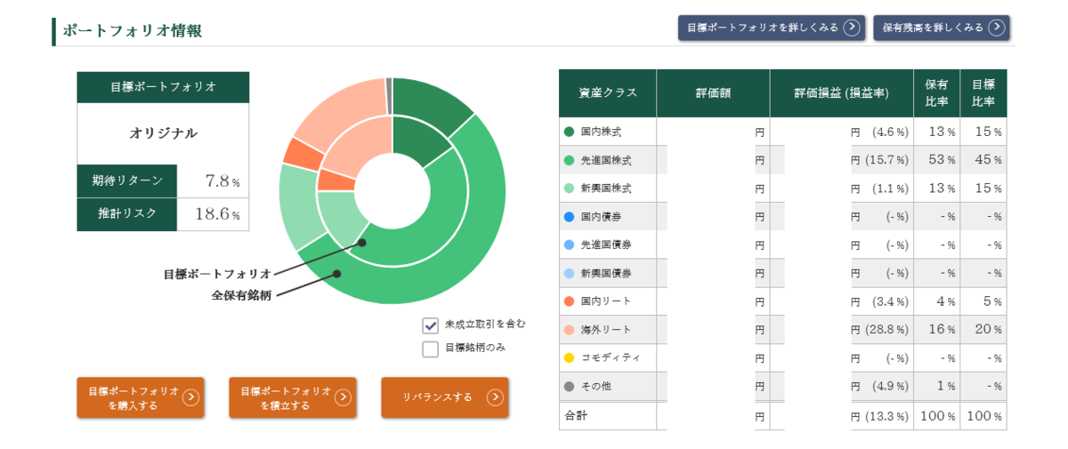Image resolution: width=1068 pixels, height=449 pixels.
Task: Select 国内リート row label
Action: click(x=607, y=301)
